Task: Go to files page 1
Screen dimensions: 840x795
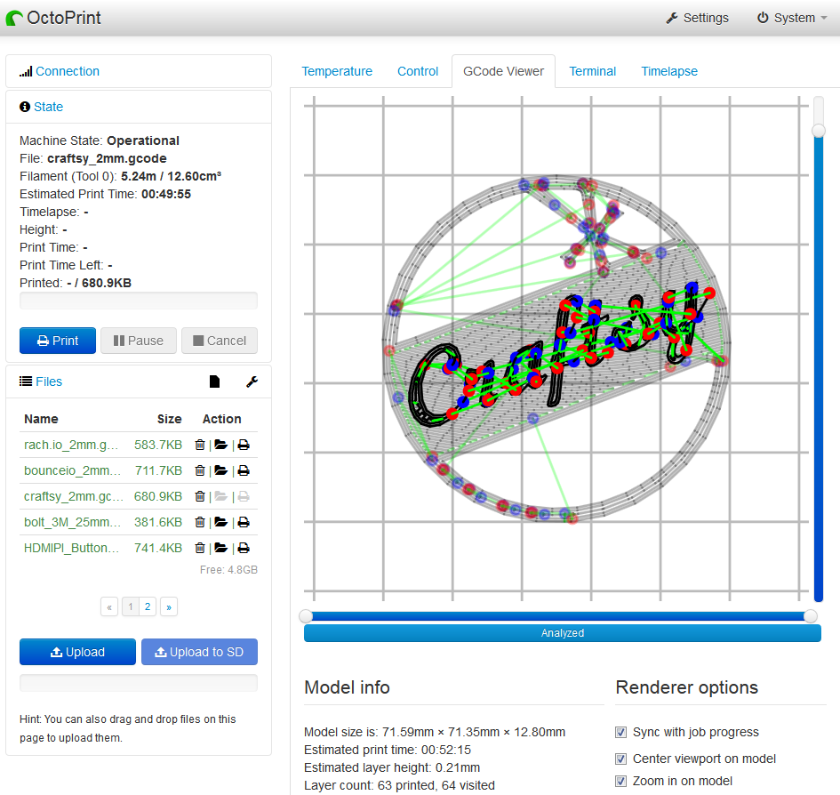Action: 130,606
